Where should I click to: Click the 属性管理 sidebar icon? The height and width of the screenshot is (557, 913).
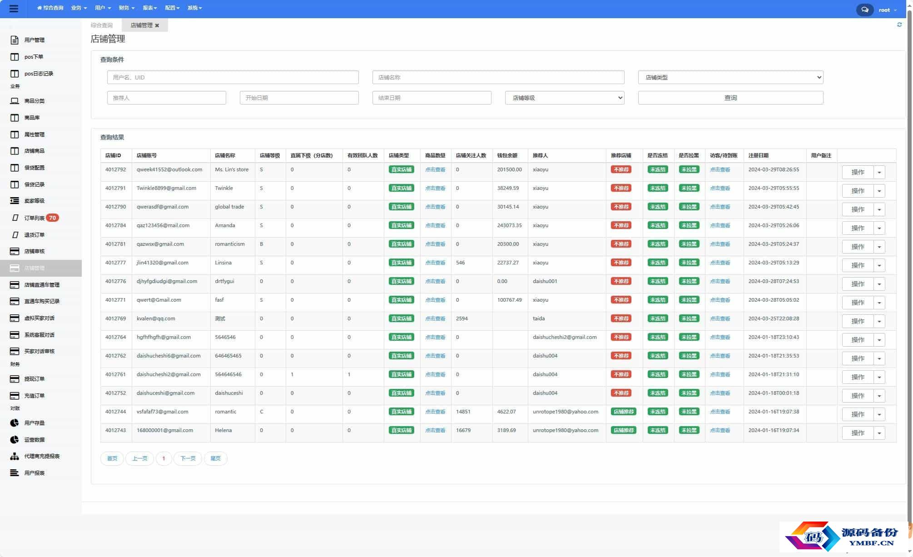tap(15, 134)
